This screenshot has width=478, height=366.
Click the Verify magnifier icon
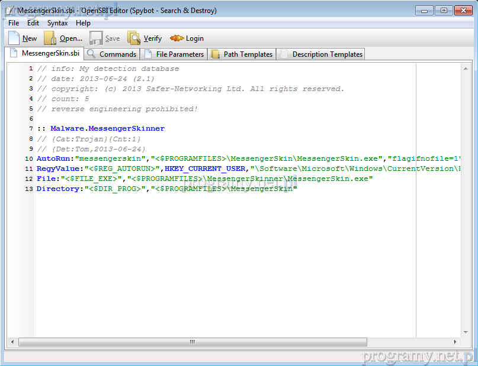[x=134, y=38]
